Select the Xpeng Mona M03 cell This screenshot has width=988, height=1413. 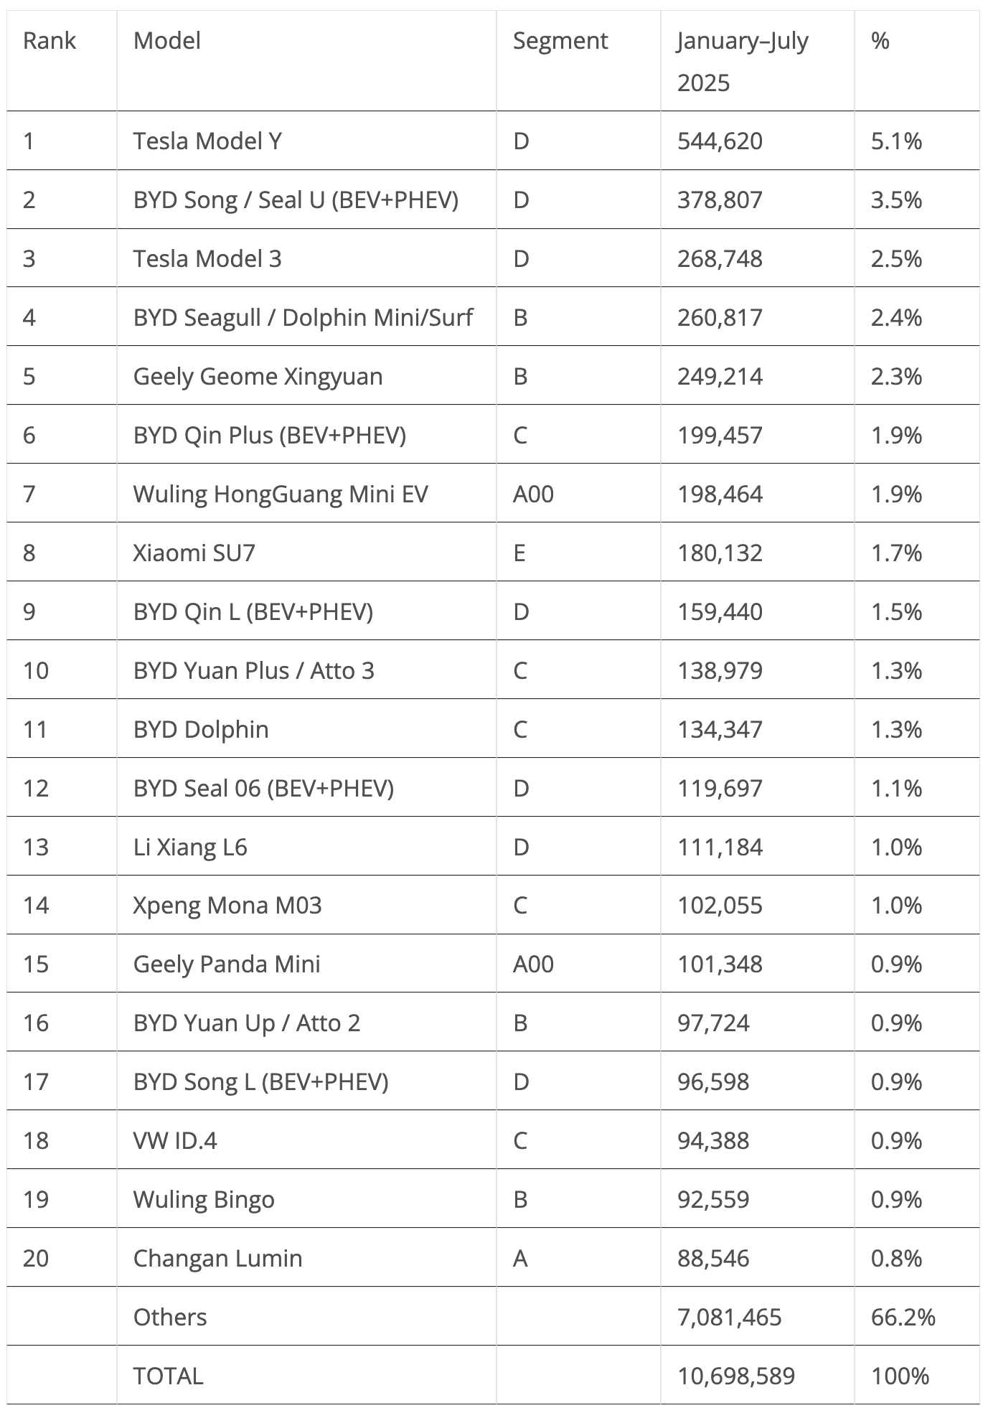(x=227, y=906)
